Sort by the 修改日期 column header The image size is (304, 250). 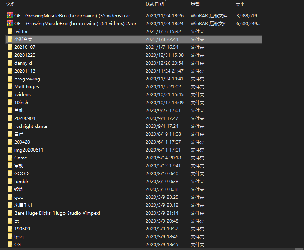click(155, 4)
